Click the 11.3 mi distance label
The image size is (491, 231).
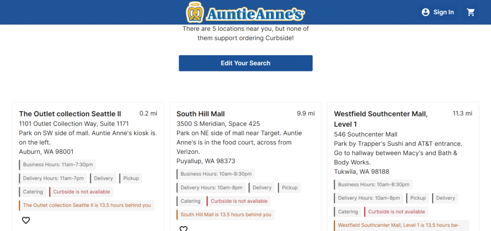463,113
